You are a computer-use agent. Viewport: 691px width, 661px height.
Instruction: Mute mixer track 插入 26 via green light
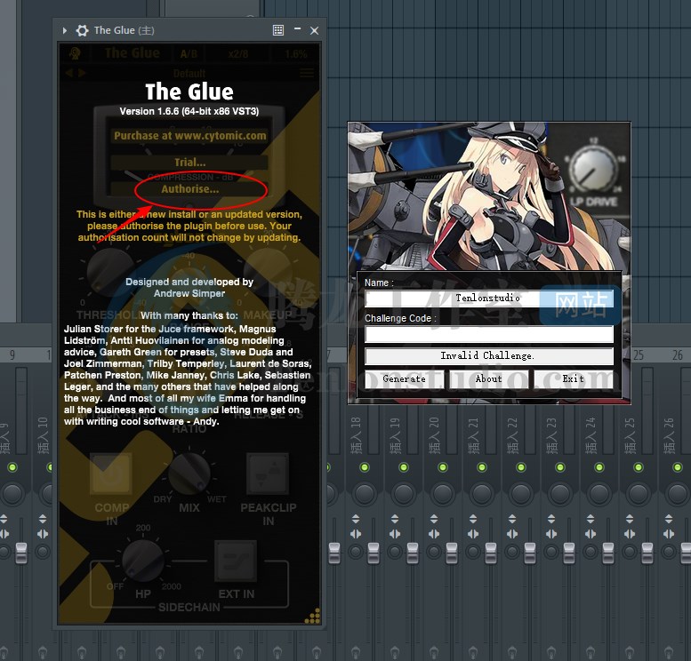tap(678, 467)
